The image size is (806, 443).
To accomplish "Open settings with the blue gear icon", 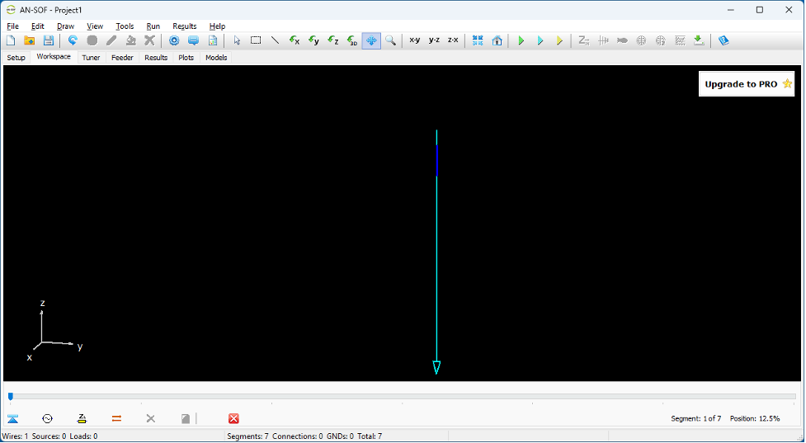I will pos(174,40).
